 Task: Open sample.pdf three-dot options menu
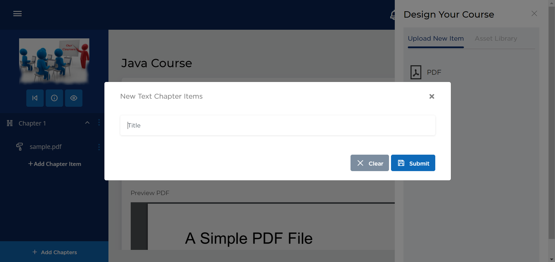(x=99, y=147)
